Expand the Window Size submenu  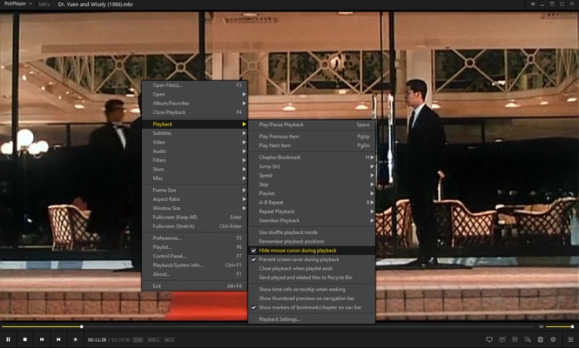(195, 208)
